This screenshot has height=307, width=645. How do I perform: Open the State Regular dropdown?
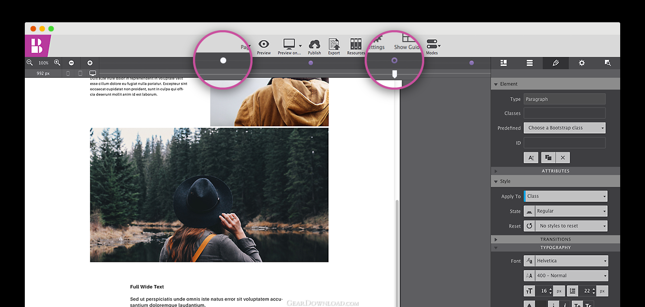click(x=571, y=211)
